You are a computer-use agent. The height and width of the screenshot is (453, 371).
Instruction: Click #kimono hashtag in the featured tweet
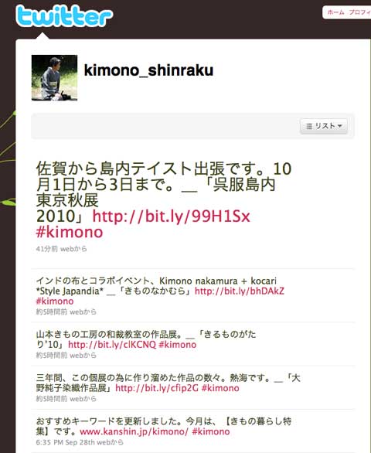(x=70, y=232)
